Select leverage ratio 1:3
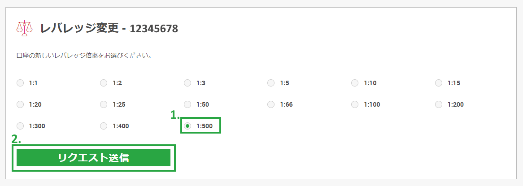 click(187, 83)
